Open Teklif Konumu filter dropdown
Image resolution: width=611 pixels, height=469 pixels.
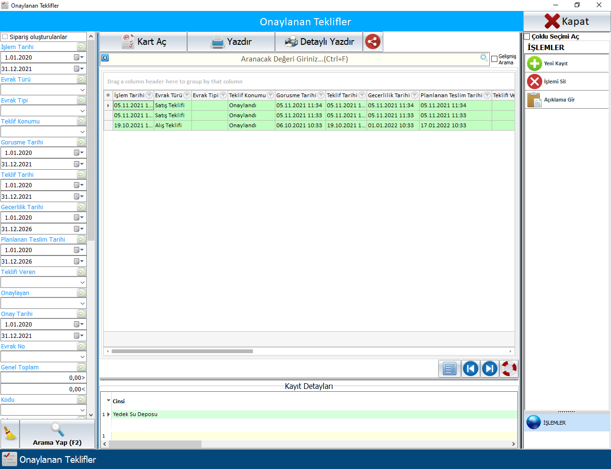pos(82,132)
